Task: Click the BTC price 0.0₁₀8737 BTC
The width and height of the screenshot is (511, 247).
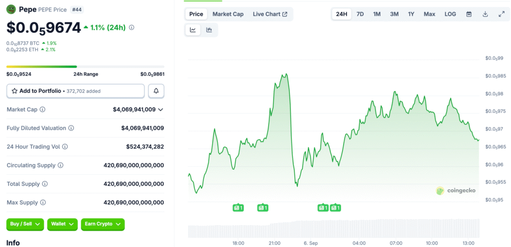Action: (23, 43)
